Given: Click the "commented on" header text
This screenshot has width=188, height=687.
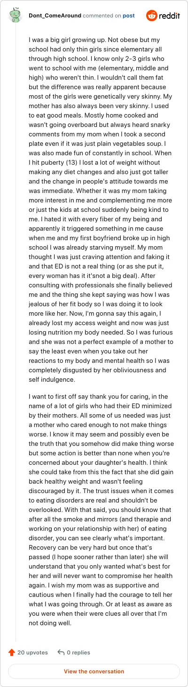Looking at the screenshot, I should tap(102, 16).
